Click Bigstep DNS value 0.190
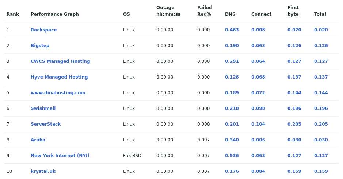The height and width of the screenshot is (179, 343). pyautogui.click(x=232, y=46)
